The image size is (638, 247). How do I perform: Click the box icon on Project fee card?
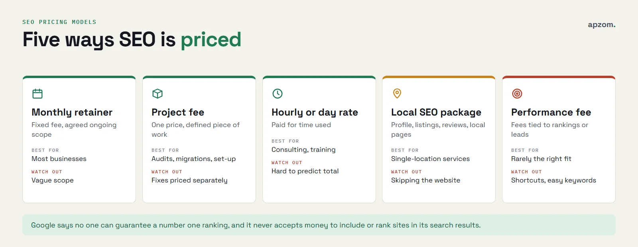pos(158,94)
